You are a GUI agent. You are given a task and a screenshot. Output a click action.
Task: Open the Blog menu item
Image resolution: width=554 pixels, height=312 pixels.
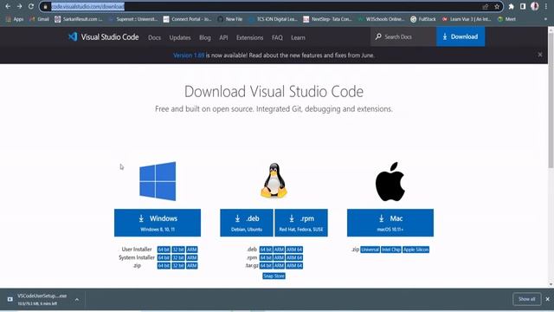(205, 37)
